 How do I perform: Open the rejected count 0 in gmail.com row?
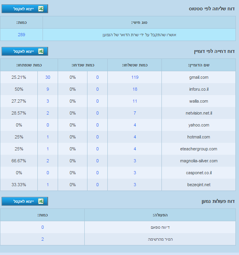(97, 77)
